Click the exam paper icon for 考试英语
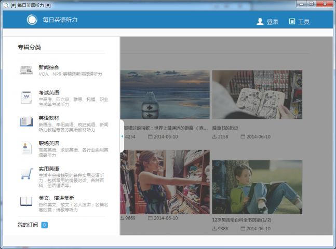 coord(26,96)
